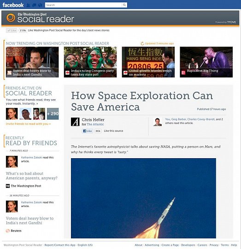The image size is (241, 249).
Task: Click source icon on trending Gandhi story
Action: [10, 73]
